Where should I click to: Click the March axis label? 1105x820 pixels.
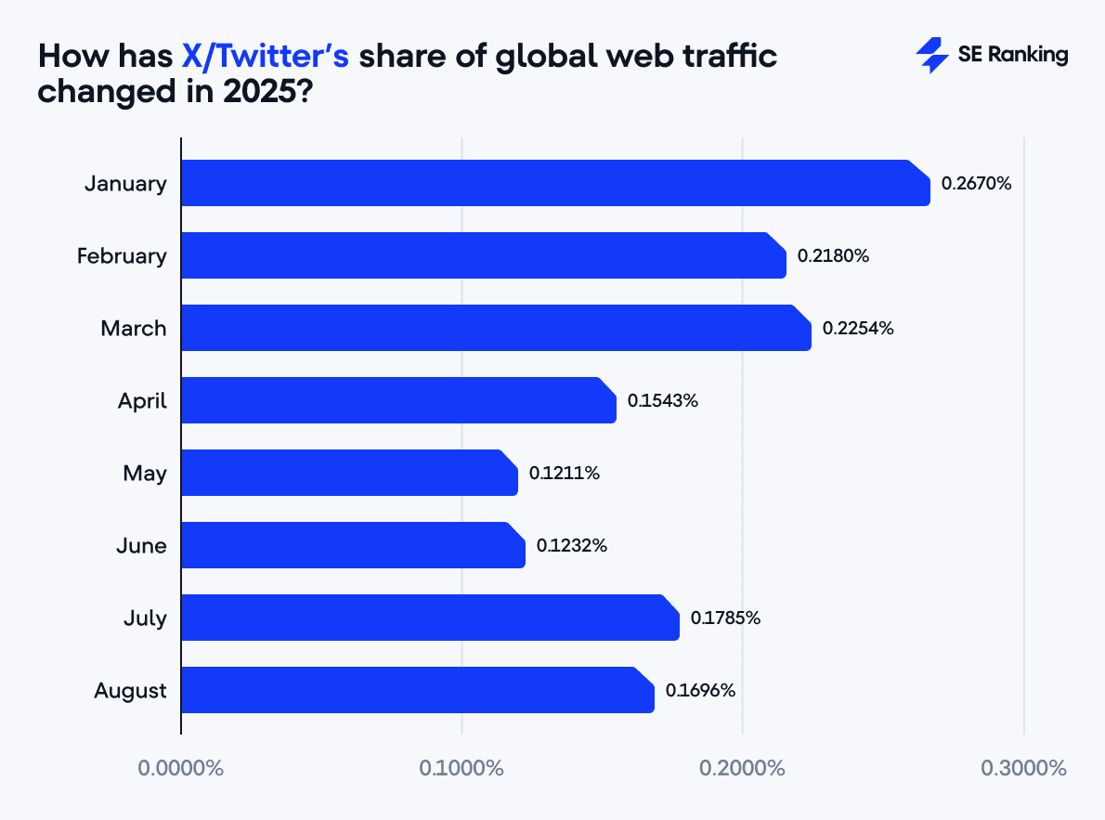pyautogui.click(x=134, y=328)
